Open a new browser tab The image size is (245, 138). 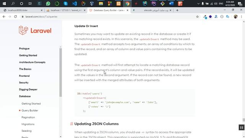click(177, 10)
